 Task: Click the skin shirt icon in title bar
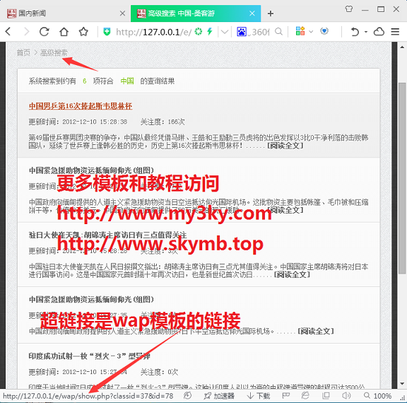(349, 9)
